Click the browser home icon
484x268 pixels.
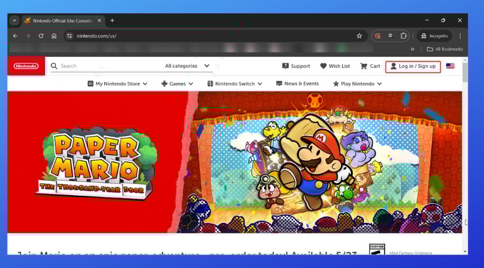tap(54, 36)
